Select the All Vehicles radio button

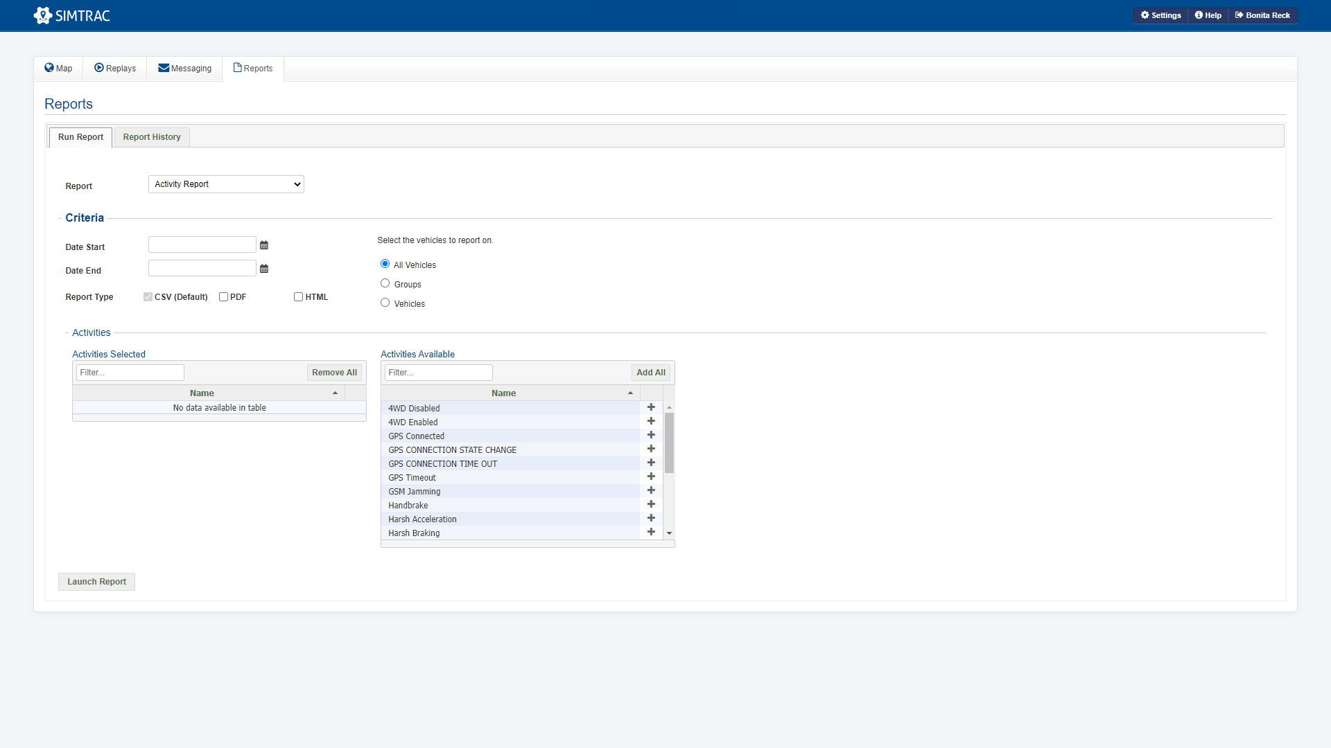point(385,264)
